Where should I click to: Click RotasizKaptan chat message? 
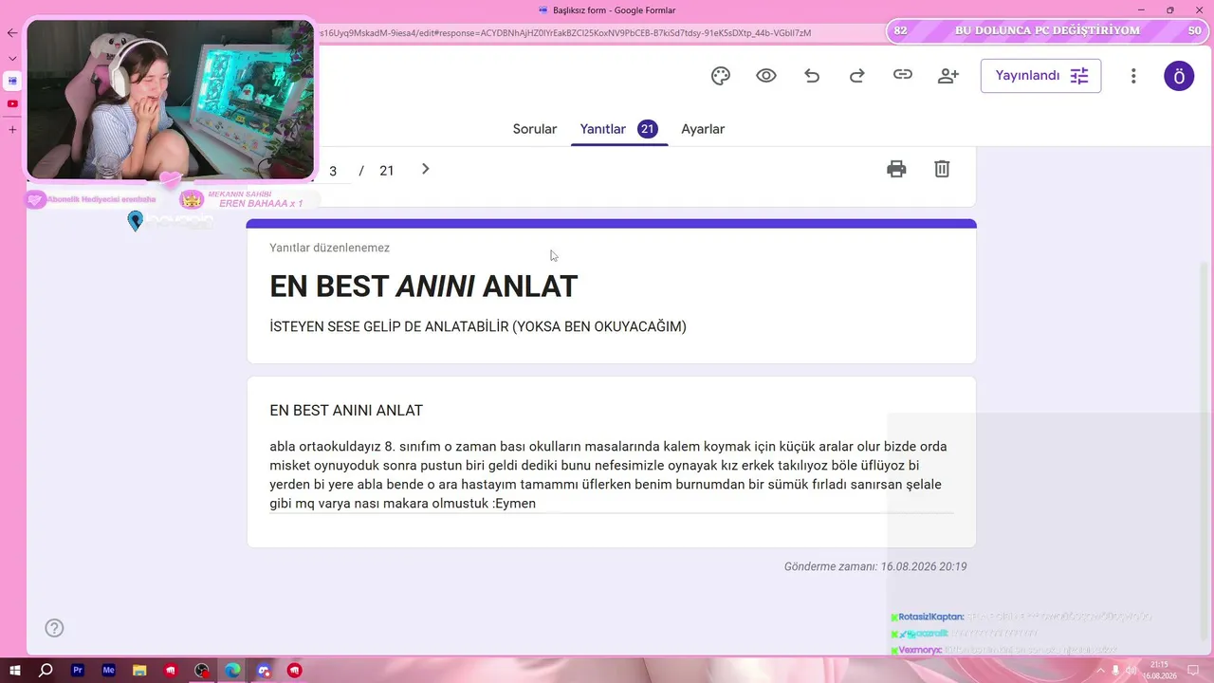1021,617
